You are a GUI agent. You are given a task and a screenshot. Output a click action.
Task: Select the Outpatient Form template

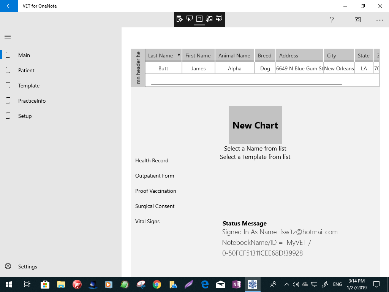tap(155, 176)
